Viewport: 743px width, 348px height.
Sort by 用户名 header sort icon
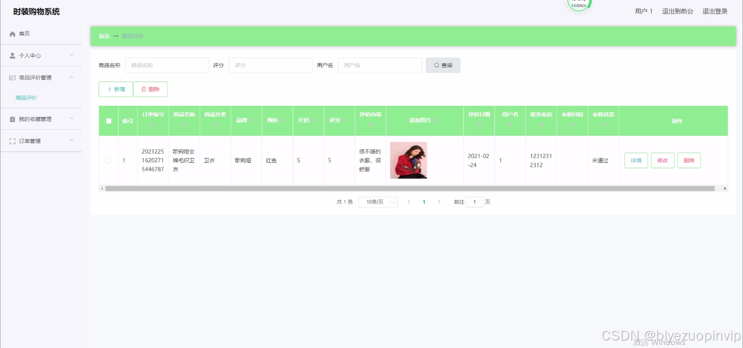pos(510,126)
